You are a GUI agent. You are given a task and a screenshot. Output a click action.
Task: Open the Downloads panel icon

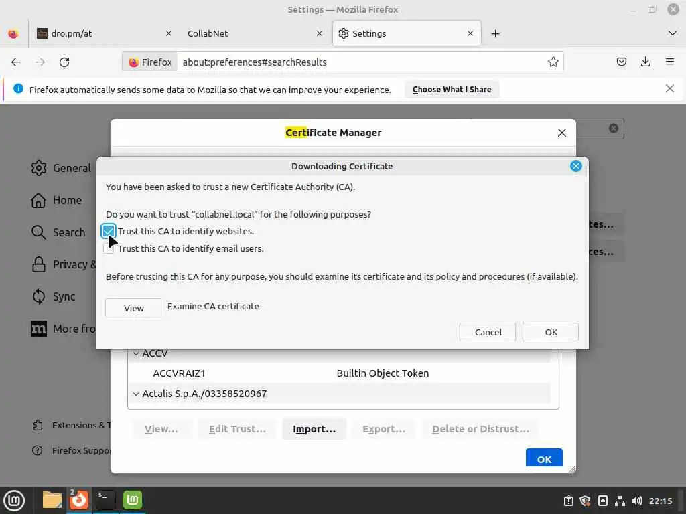(x=645, y=62)
